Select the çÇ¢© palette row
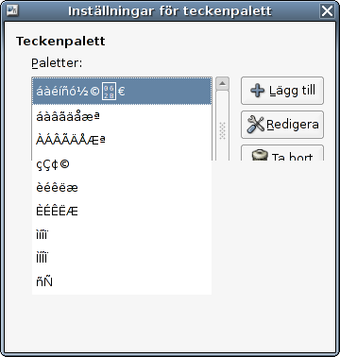The height and width of the screenshot is (357, 340). tap(122, 164)
